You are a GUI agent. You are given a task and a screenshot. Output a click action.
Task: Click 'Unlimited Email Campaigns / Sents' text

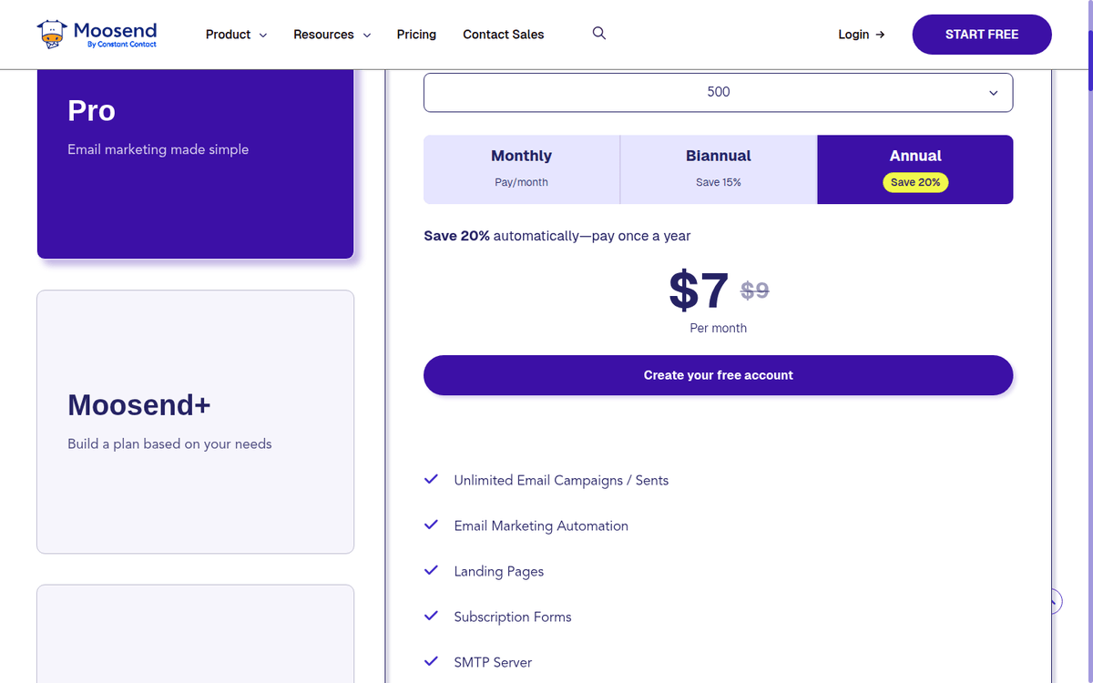(561, 480)
